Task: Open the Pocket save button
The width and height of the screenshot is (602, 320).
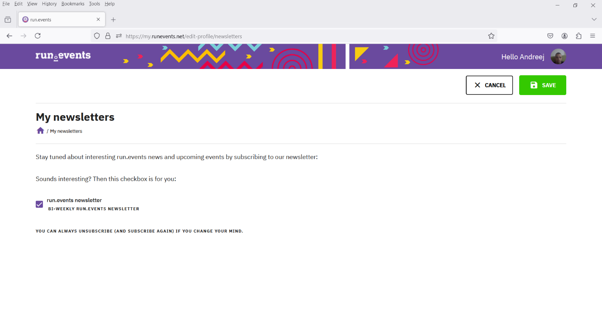Action: (x=550, y=36)
